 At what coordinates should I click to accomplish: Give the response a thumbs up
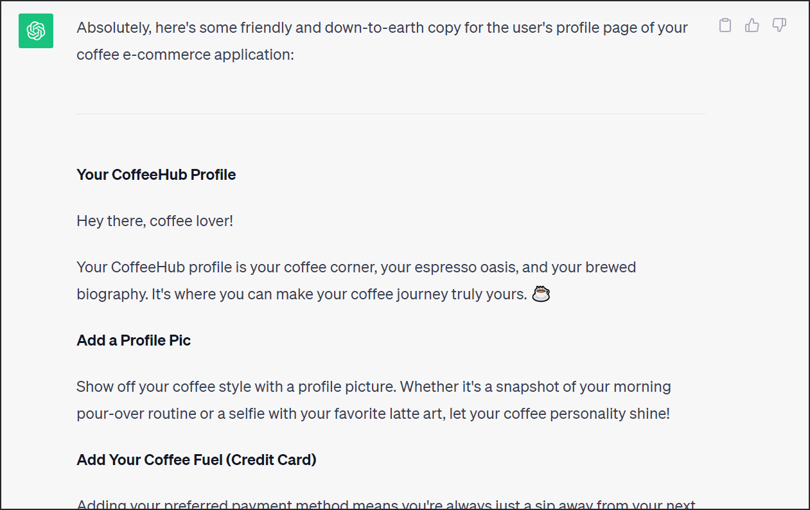click(752, 26)
